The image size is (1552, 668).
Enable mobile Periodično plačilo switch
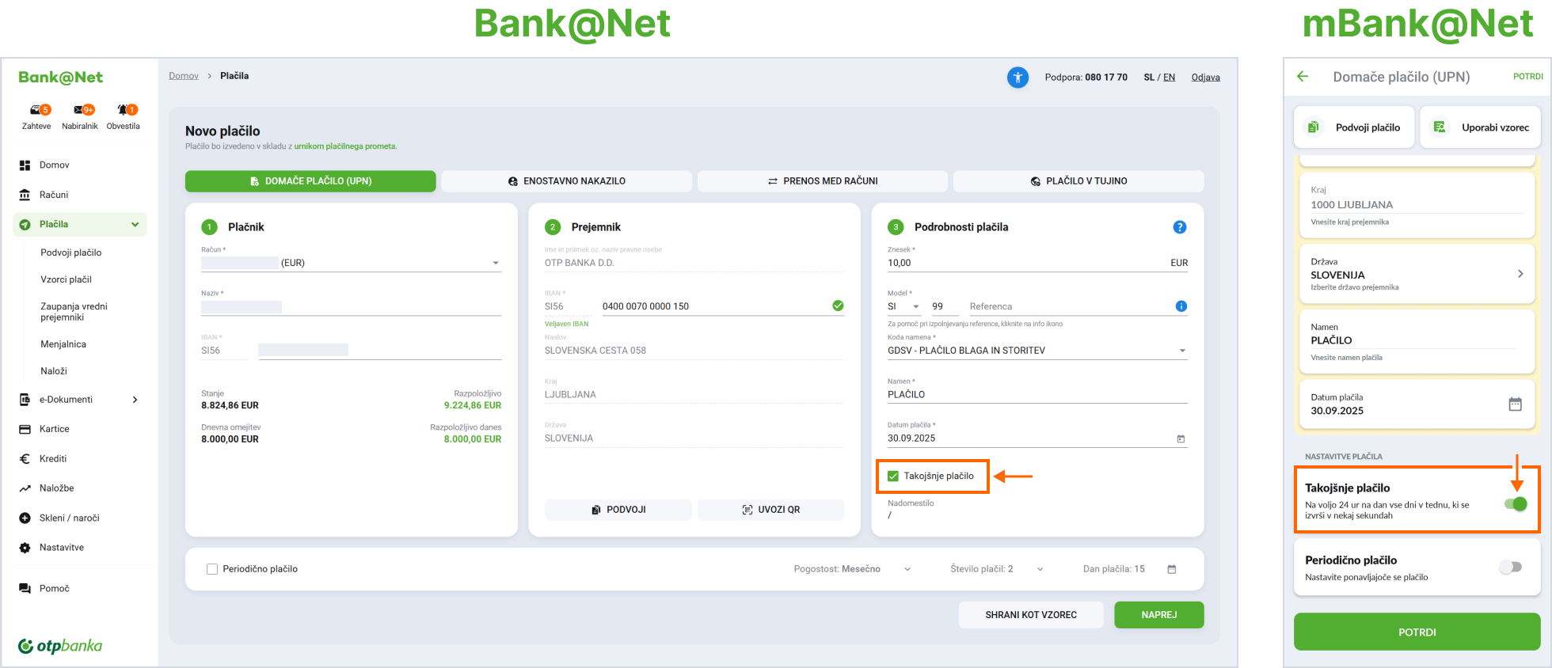coord(1510,567)
